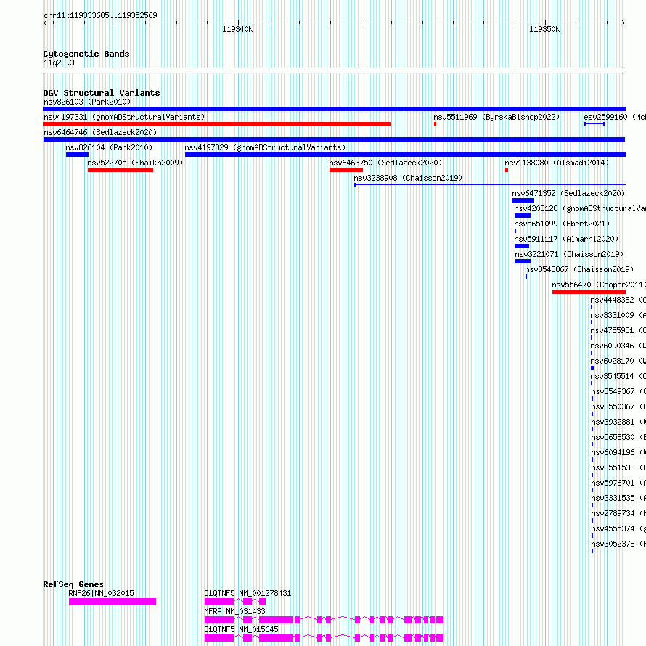The height and width of the screenshot is (646, 646).
Task: Select the nsv6094196 variant label
Action: [618, 452]
